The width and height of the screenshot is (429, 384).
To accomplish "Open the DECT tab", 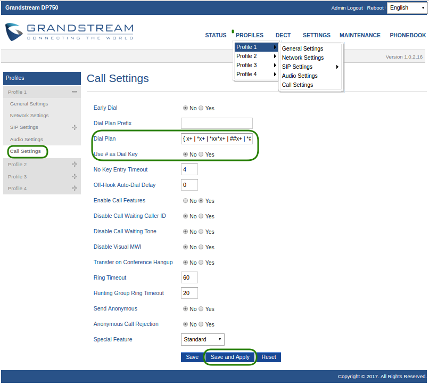I will click(283, 35).
